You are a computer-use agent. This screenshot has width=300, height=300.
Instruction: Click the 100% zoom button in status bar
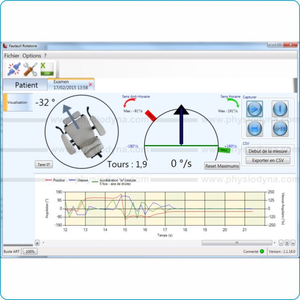pos(30,252)
